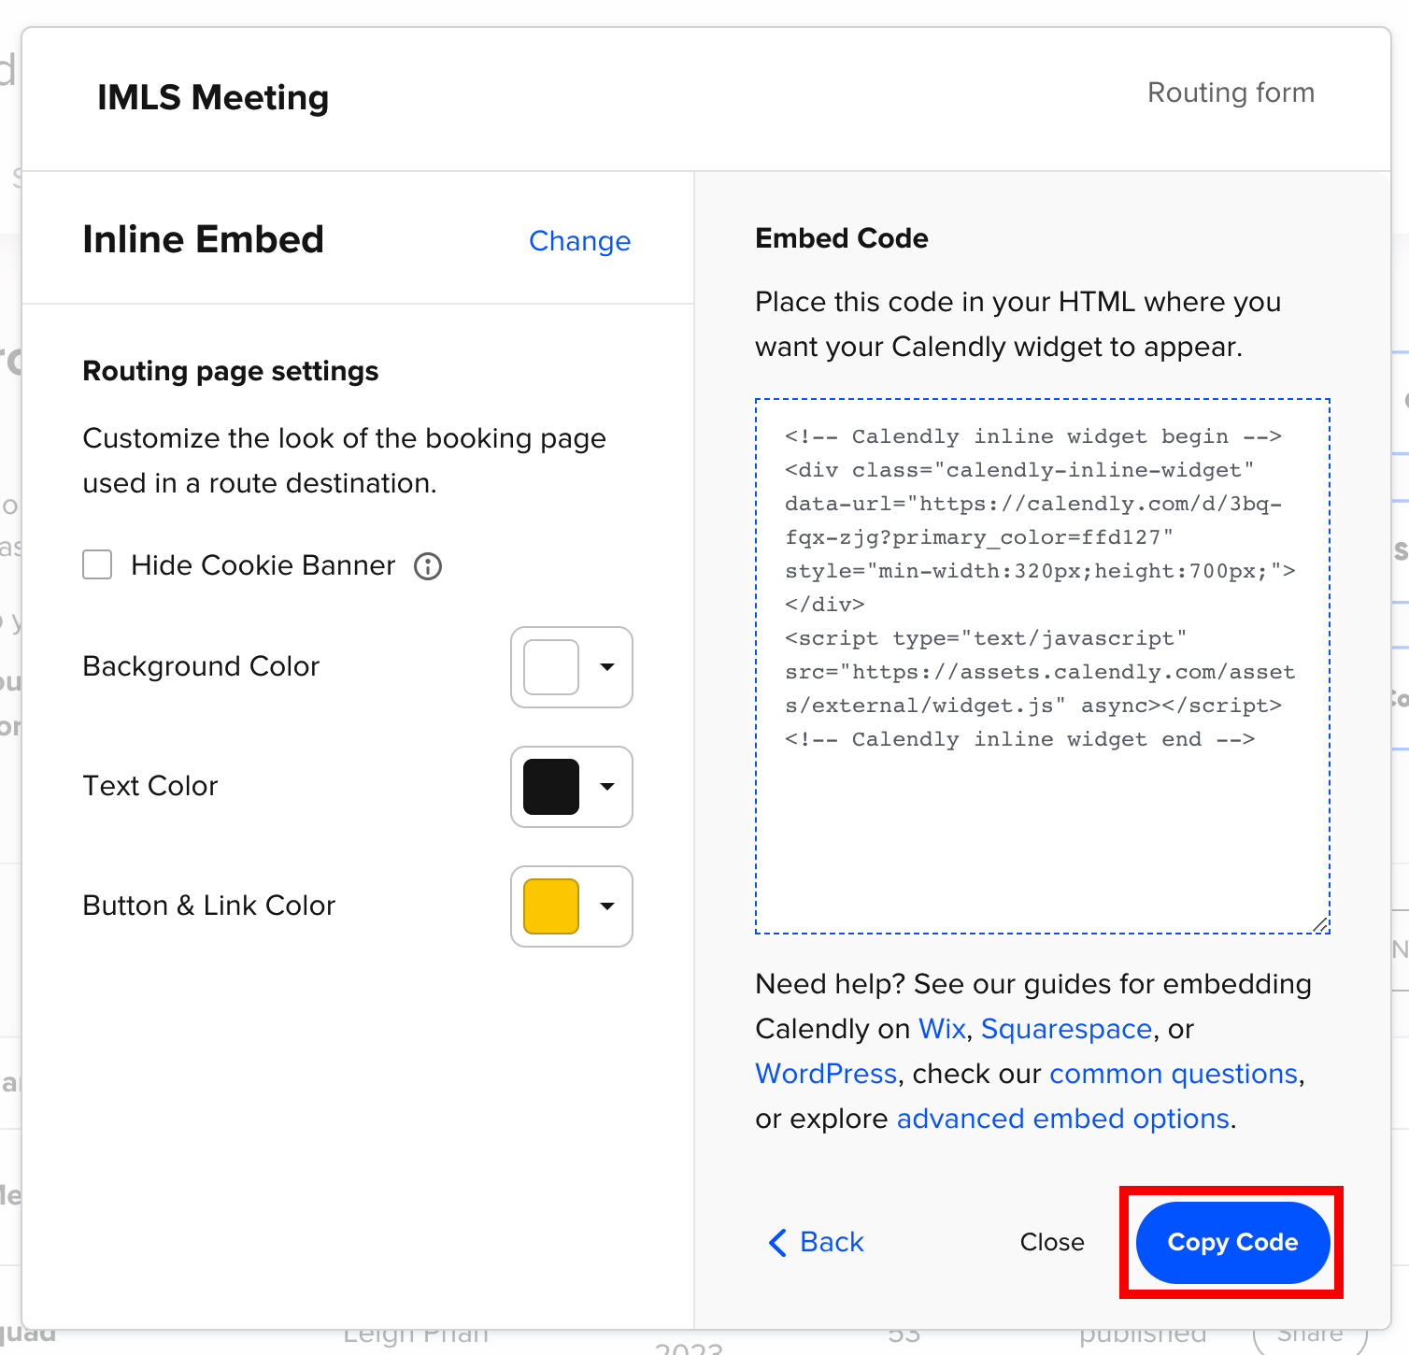
Task: Open the common questions link
Action: pyautogui.click(x=1174, y=1074)
